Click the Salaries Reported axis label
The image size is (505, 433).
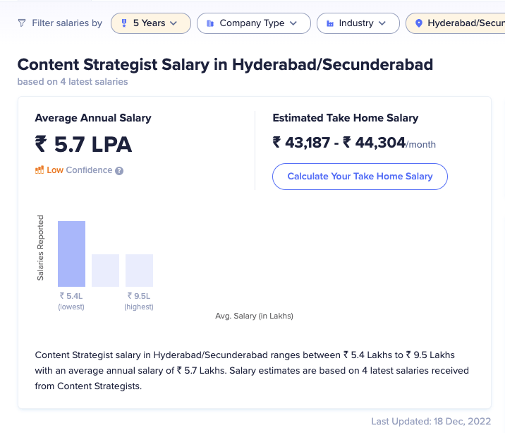tap(40, 248)
